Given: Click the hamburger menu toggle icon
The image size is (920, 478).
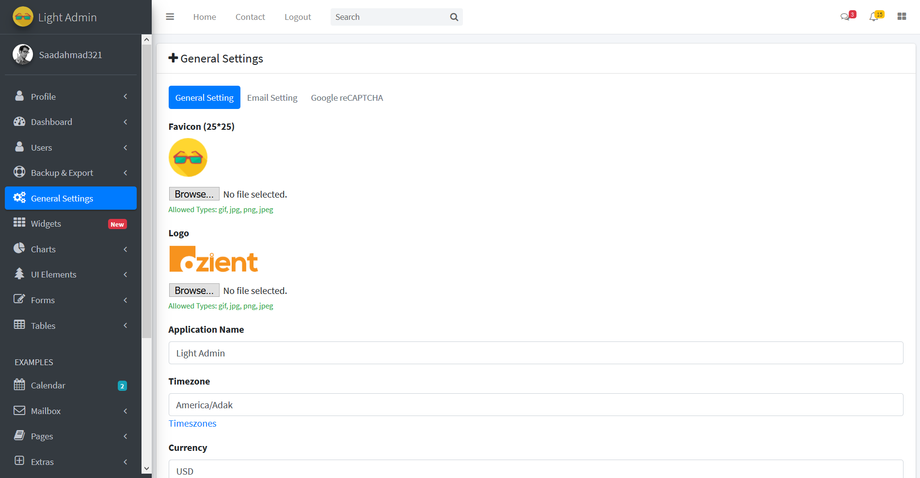Looking at the screenshot, I should click(x=170, y=17).
